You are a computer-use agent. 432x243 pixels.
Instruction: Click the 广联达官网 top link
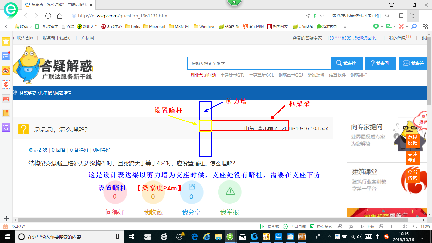(x=23, y=38)
